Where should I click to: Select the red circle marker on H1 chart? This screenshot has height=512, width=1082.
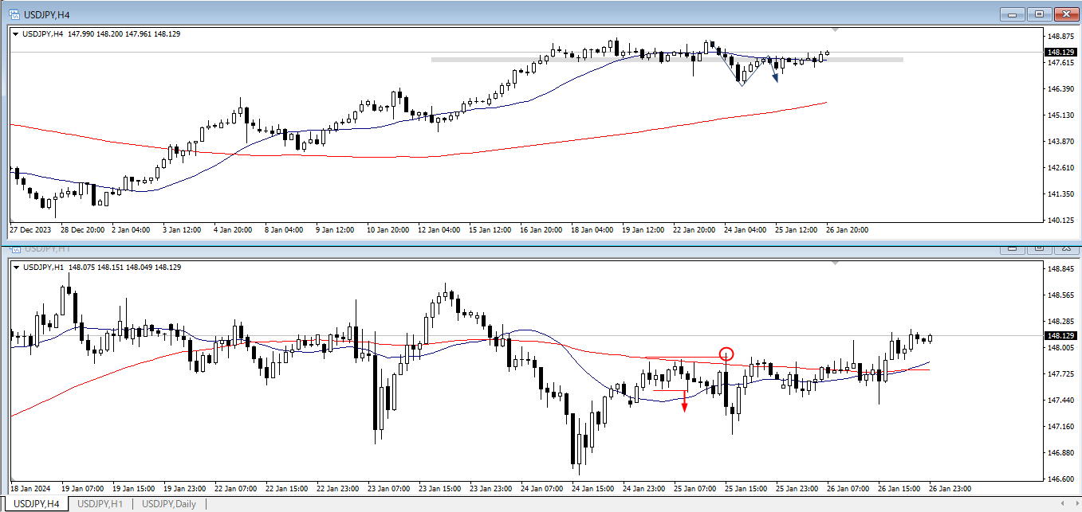pyautogui.click(x=726, y=354)
